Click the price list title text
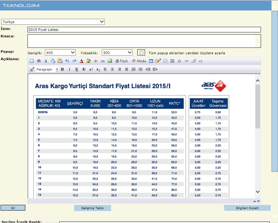This screenshot has height=223, width=278. [103, 86]
